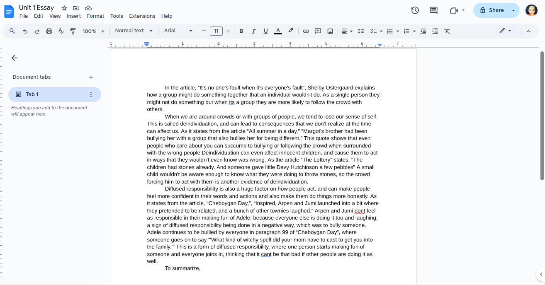The image size is (545, 285).
Task: Toggle underline formatting
Action: (x=265, y=31)
